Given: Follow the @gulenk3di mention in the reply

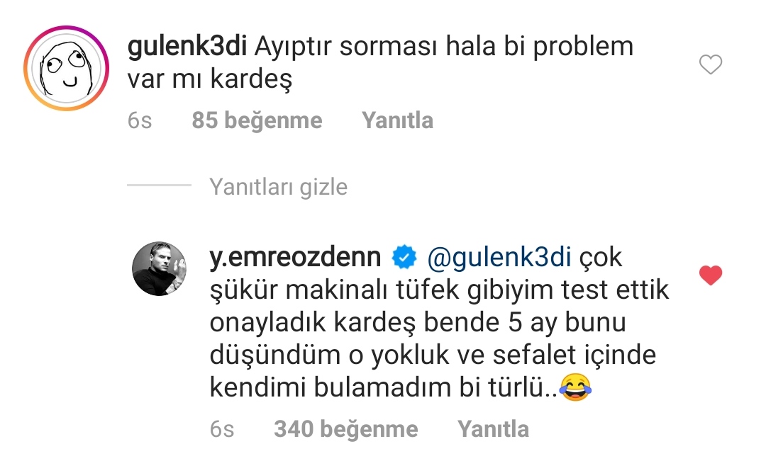Looking at the screenshot, I should [x=499, y=258].
